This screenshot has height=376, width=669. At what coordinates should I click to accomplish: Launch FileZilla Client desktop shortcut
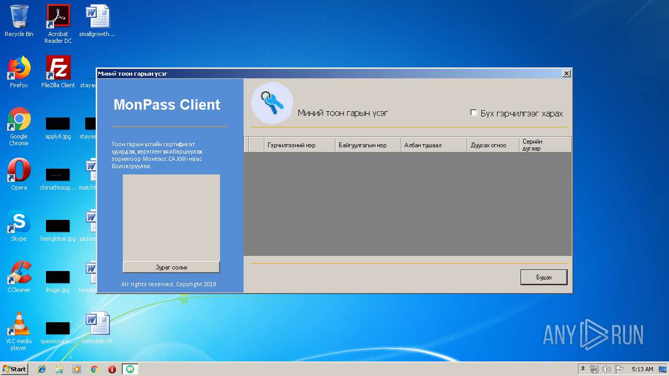click(58, 72)
